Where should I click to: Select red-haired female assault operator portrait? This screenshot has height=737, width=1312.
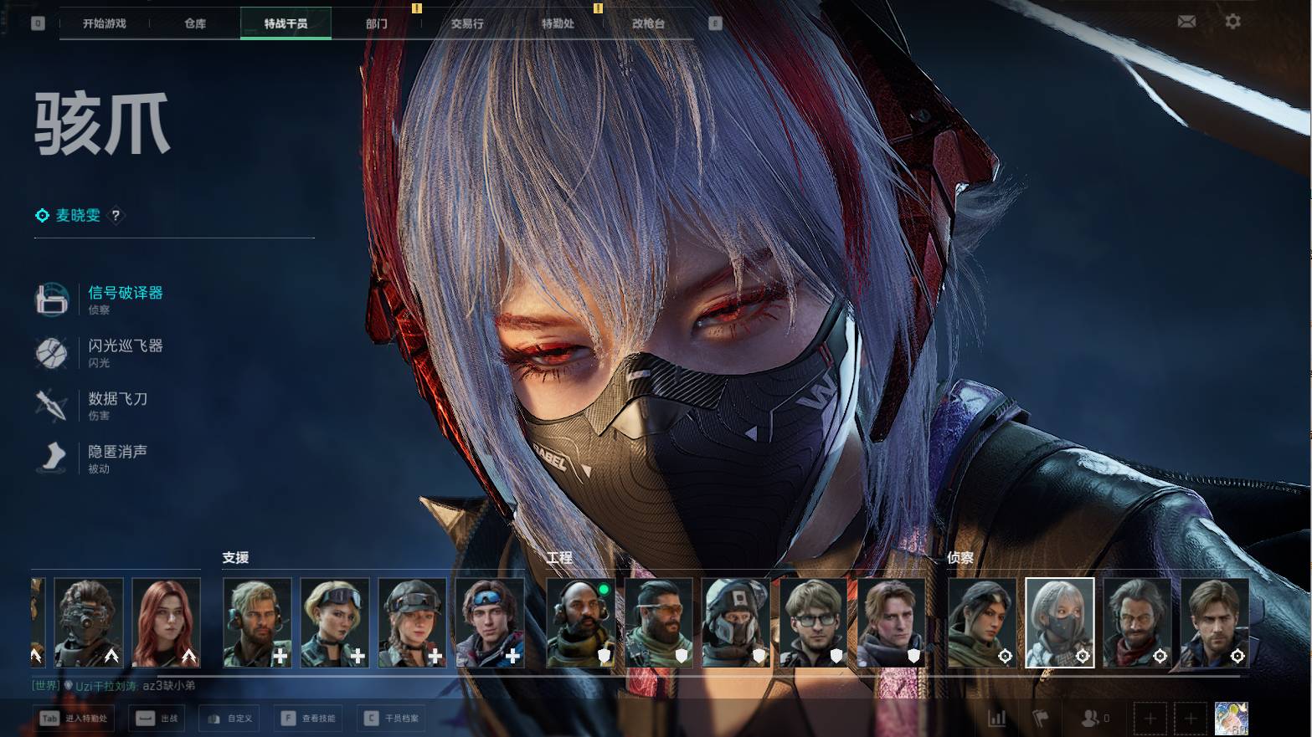[167, 623]
